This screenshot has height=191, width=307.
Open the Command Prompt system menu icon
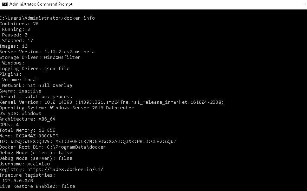(5, 4)
